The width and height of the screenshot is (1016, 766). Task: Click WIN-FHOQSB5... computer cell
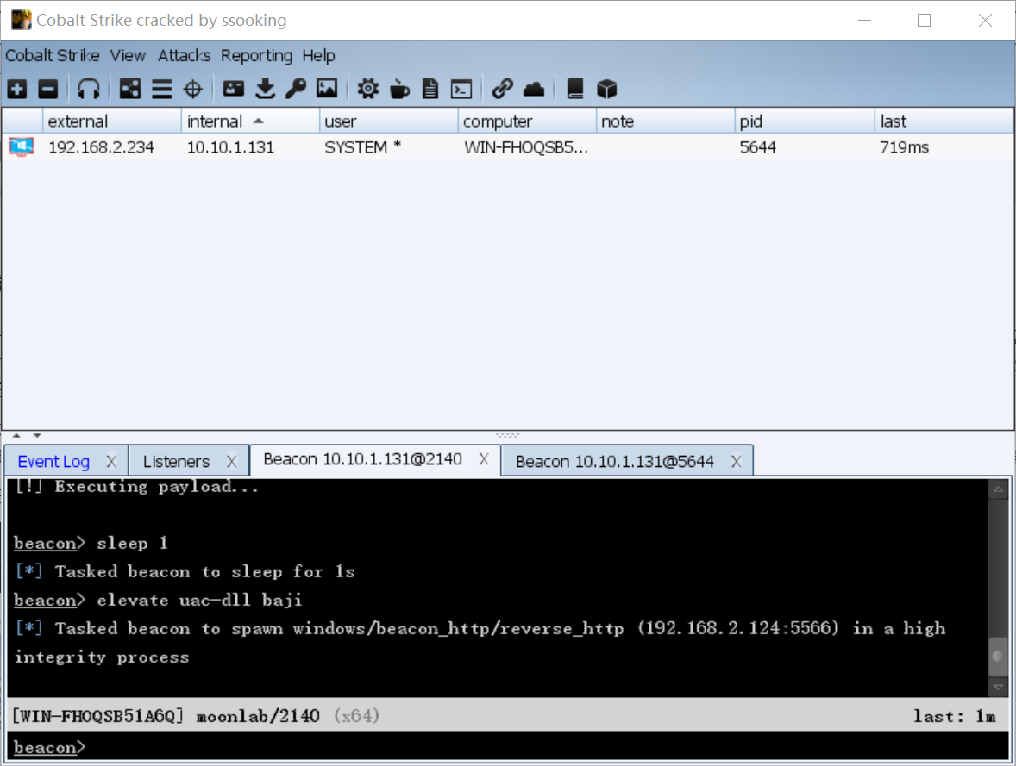click(x=525, y=147)
